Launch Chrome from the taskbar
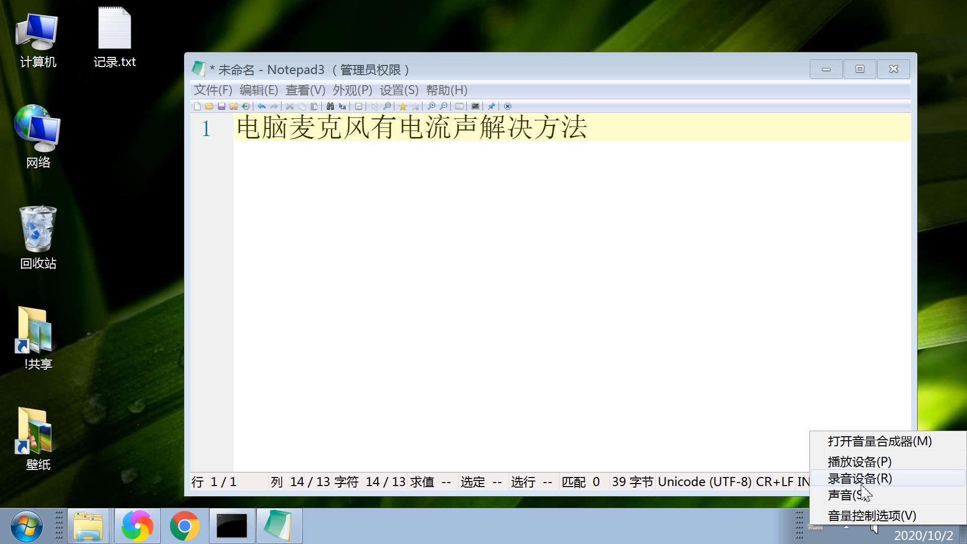This screenshot has width=967, height=544. click(184, 526)
